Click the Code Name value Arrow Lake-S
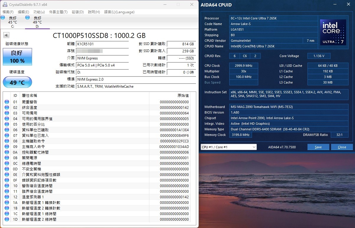The height and width of the screenshot is (228, 355). click(274, 24)
